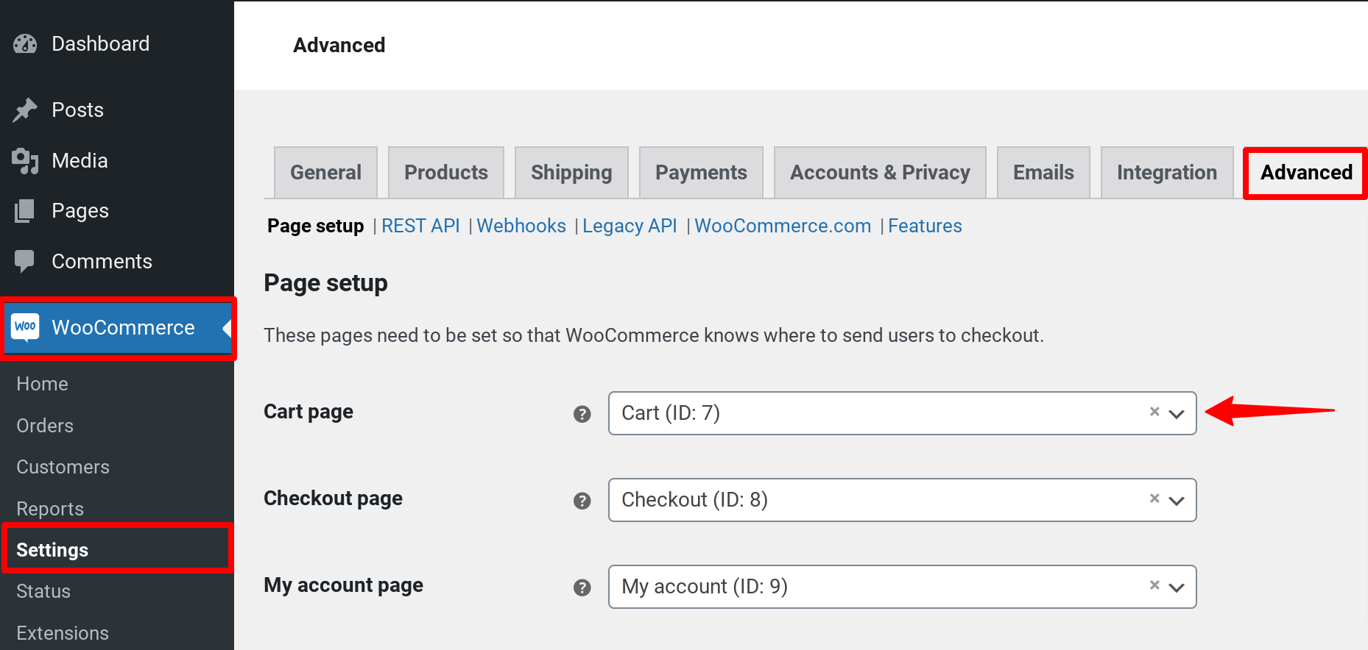Screen dimensions: 1368x650
Task: Open WooCommerce Reports submenu
Action: coord(50,509)
